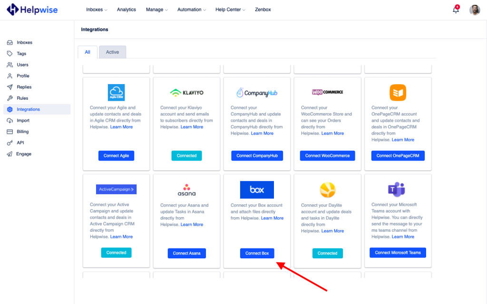Click ActiveCampaign's Connected button
The width and height of the screenshot is (487, 304).
point(116,253)
